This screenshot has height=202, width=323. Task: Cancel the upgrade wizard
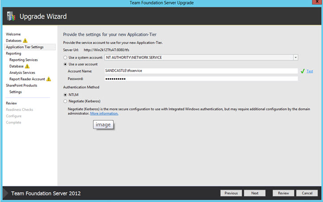(307, 193)
